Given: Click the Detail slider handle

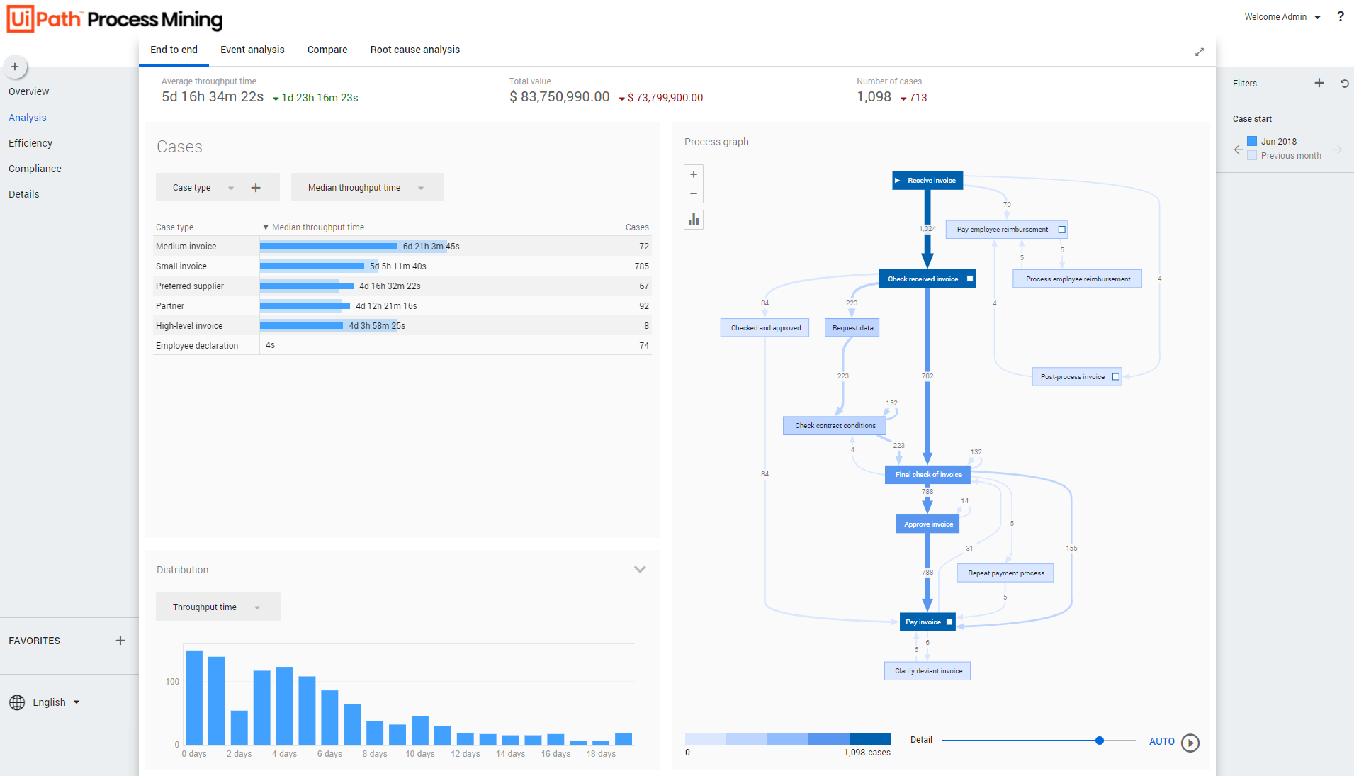Looking at the screenshot, I should coord(1100,741).
